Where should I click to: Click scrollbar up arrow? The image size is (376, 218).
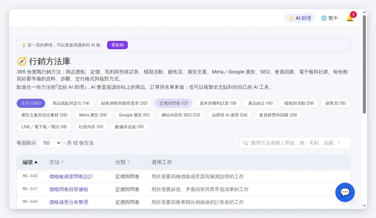coord(365,12)
